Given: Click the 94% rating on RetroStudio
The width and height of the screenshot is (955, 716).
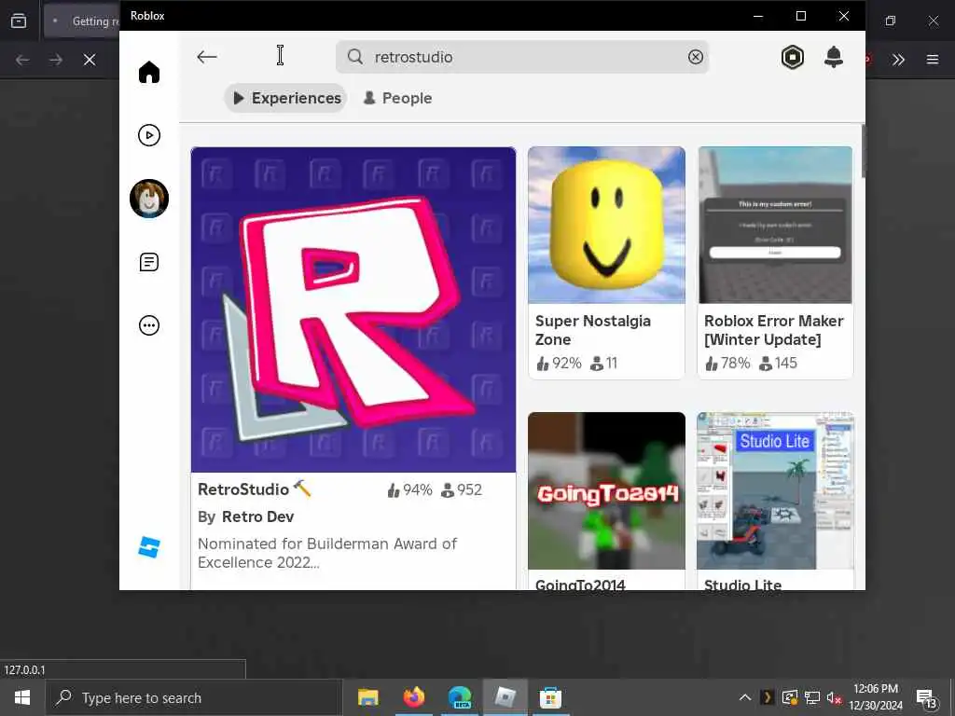Looking at the screenshot, I should coord(410,490).
